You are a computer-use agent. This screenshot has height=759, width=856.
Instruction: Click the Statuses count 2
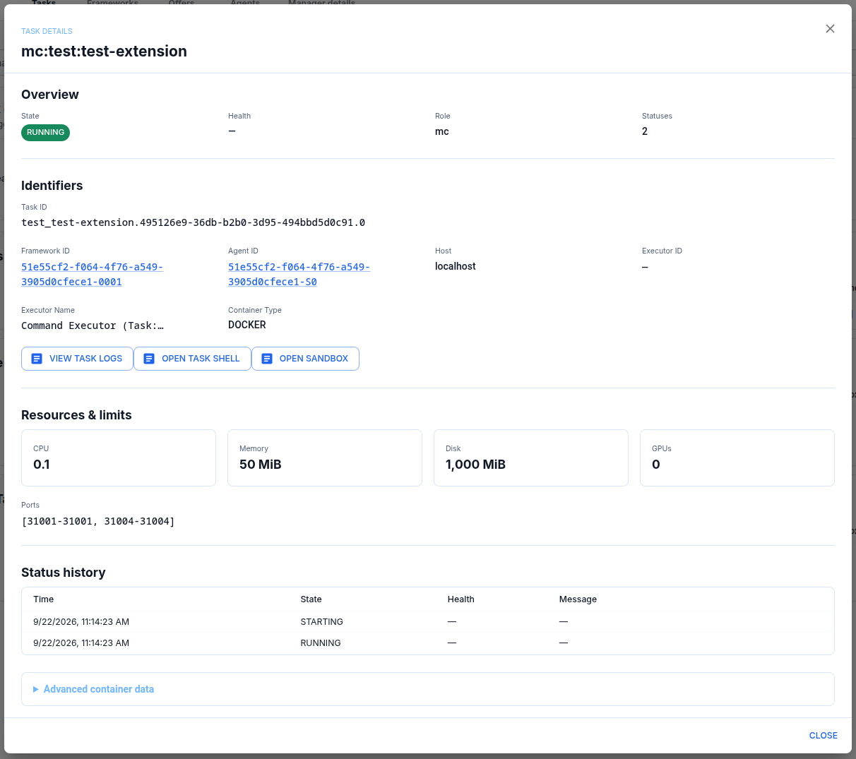click(x=644, y=131)
